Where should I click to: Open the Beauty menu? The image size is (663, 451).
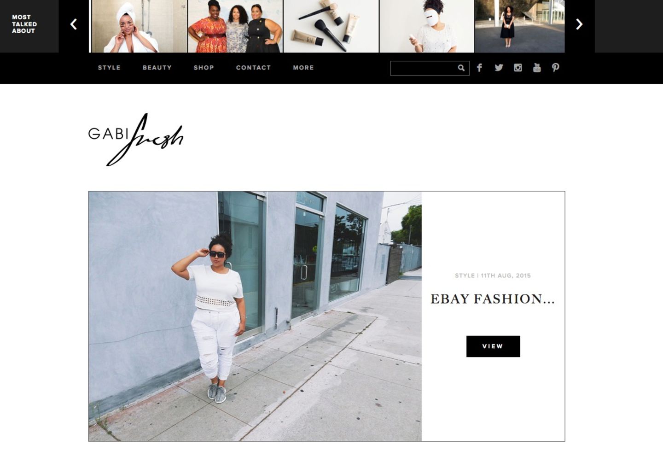157,68
